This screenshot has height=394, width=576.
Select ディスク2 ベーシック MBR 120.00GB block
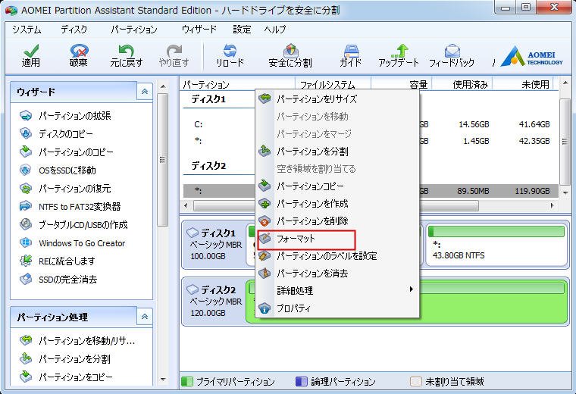215,302
